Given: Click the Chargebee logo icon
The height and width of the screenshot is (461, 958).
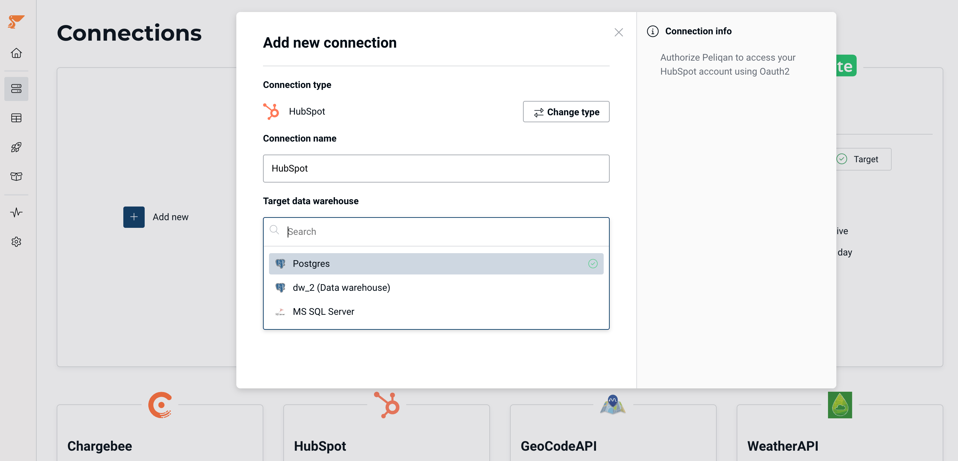Looking at the screenshot, I should click(160, 404).
